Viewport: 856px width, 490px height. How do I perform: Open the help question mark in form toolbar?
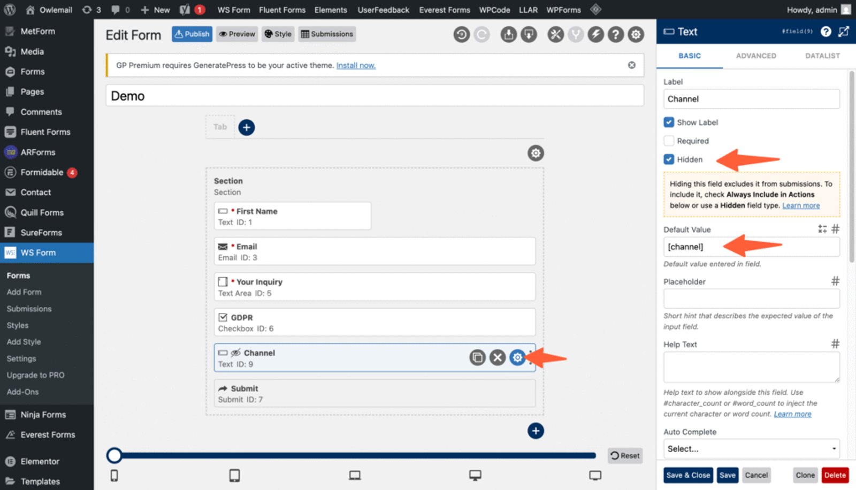point(616,35)
